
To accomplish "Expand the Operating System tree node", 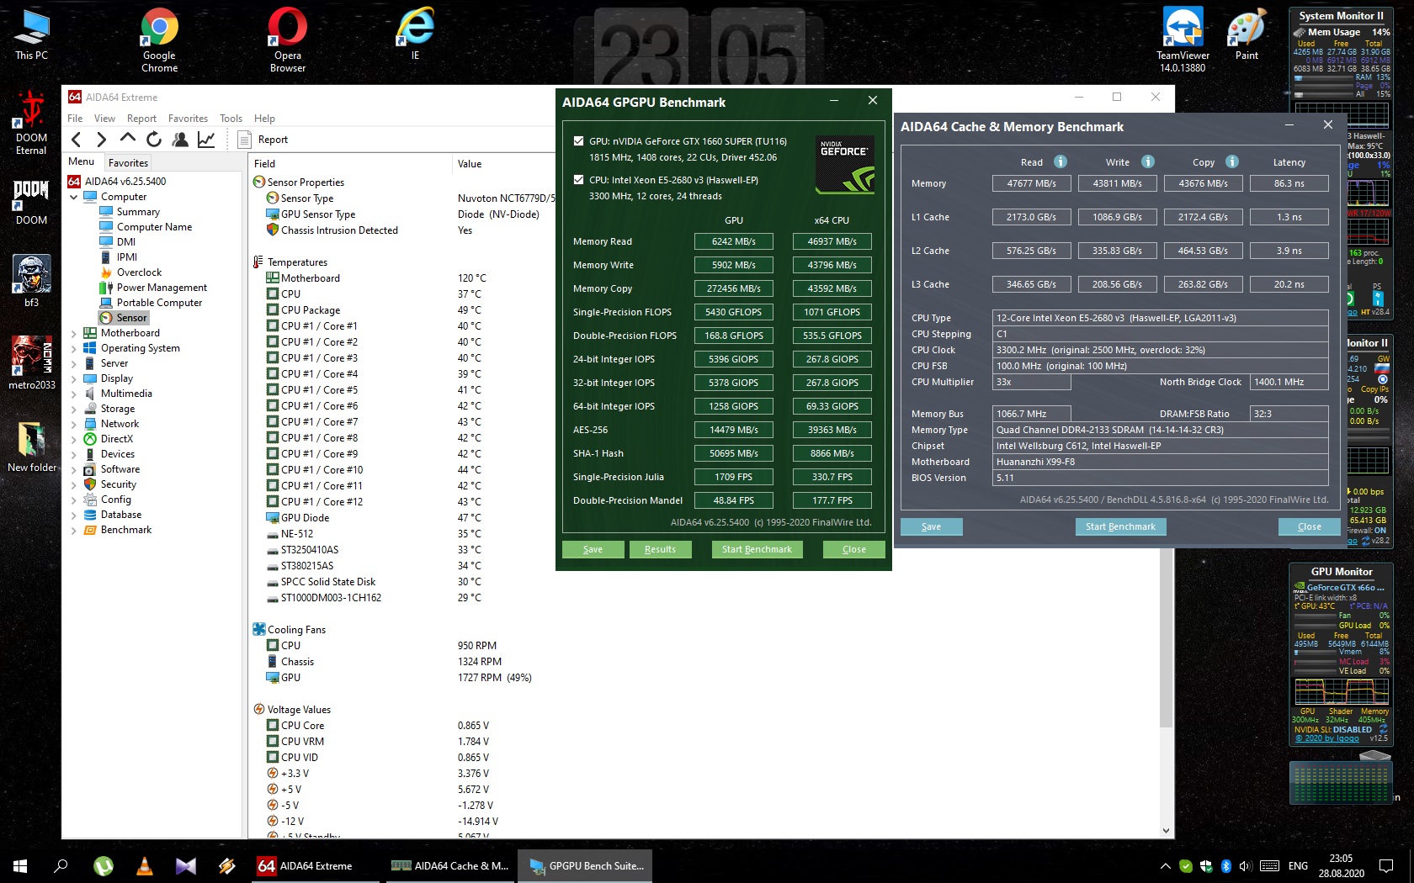I will coord(73,348).
